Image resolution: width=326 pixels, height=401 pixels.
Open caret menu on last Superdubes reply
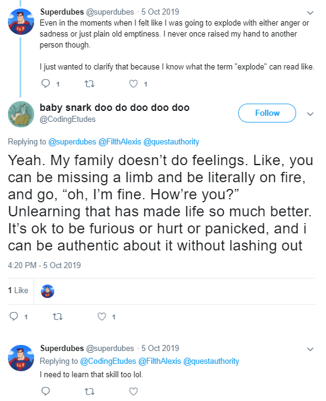point(310,349)
